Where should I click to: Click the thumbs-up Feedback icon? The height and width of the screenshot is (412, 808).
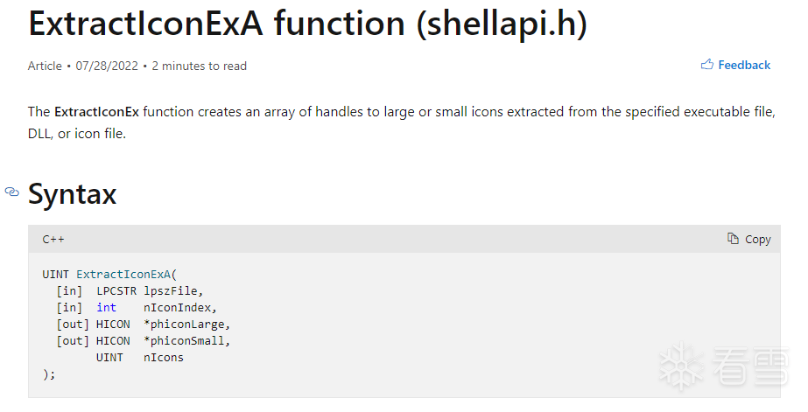pos(707,65)
